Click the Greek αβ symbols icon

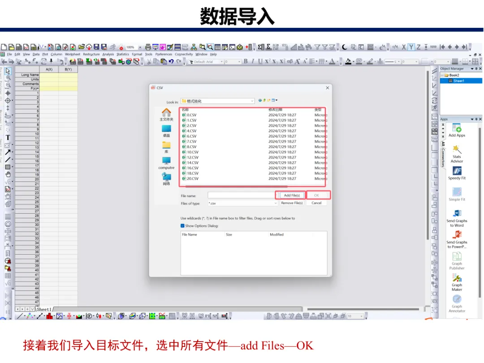pyautogui.click(x=290, y=61)
